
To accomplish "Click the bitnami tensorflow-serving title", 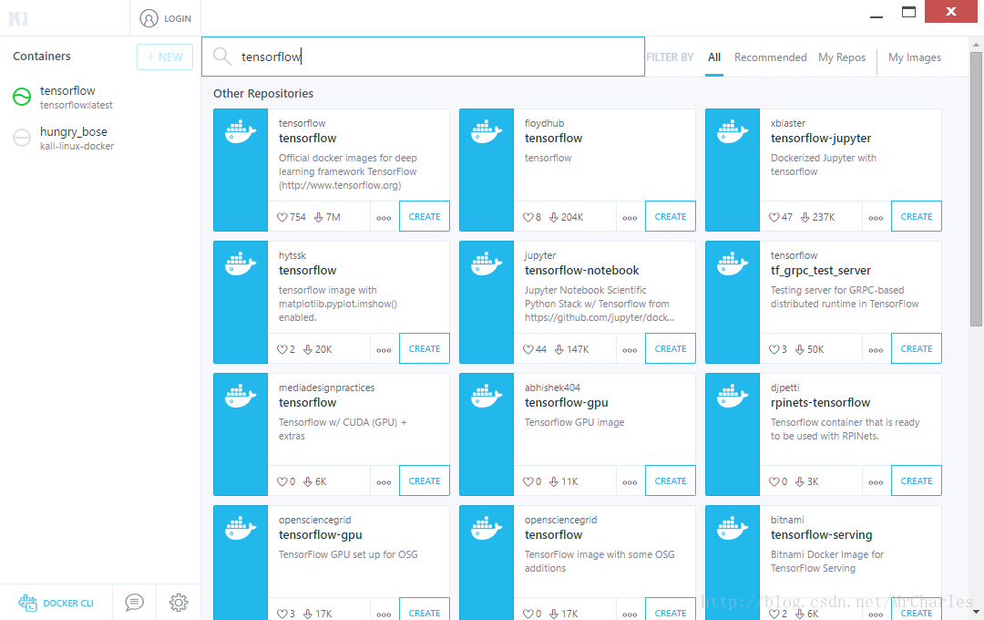I will (x=821, y=535).
